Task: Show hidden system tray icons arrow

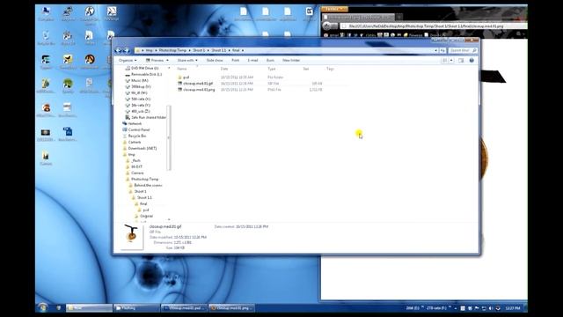Action: click(x=456, y=308)
